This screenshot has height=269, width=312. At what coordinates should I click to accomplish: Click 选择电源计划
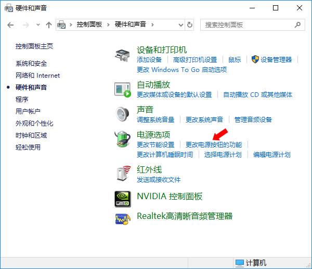(223, 155)
